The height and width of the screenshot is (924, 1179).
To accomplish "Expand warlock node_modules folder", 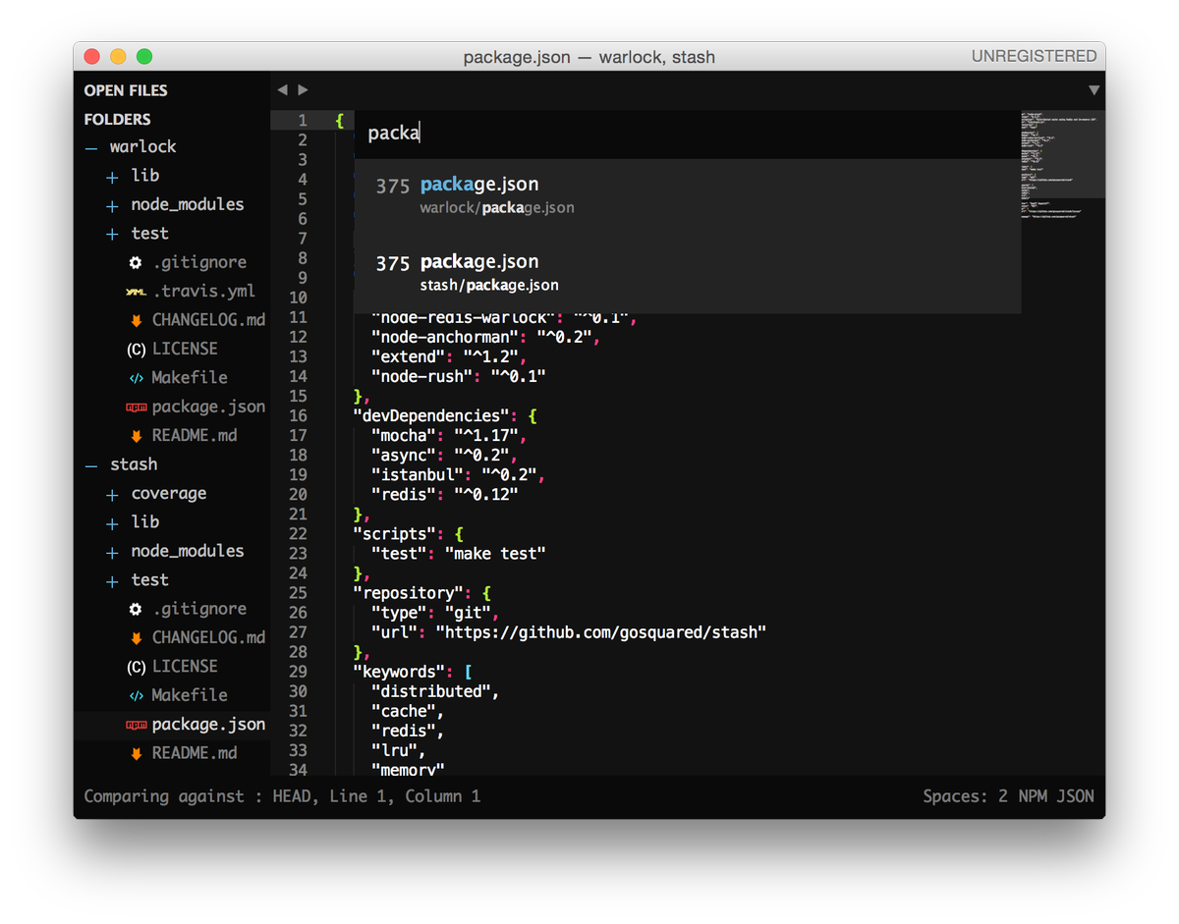I will click(x=112, y=206).
